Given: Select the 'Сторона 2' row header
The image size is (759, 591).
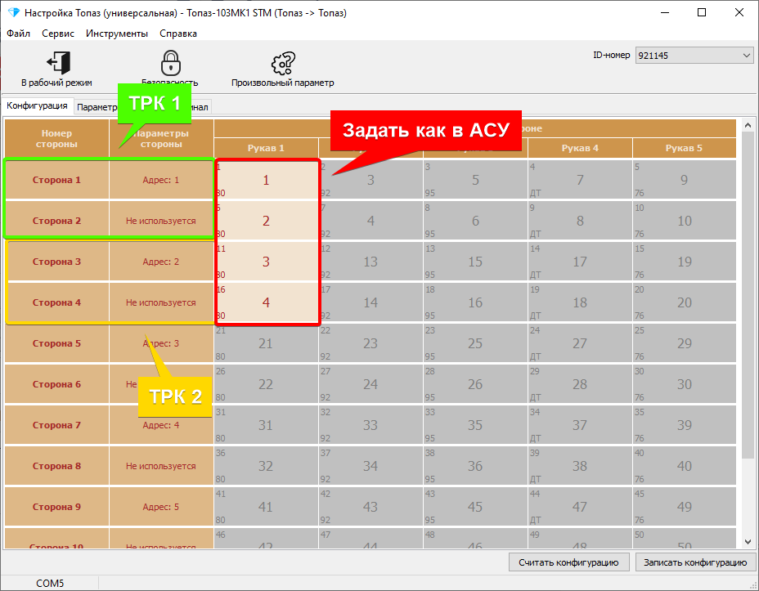Looking at the screenshot, I should [56, 221].
